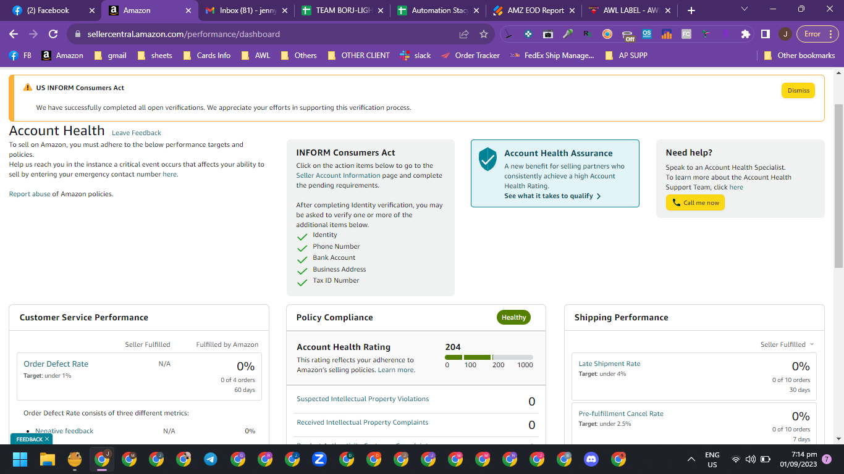Open the AWL bookmarks folder
This screenshot has height=474, width=844.
point(256,55)
